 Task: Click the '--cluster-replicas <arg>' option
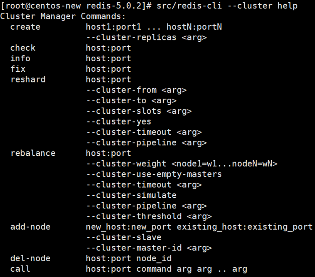pos(146,38)
